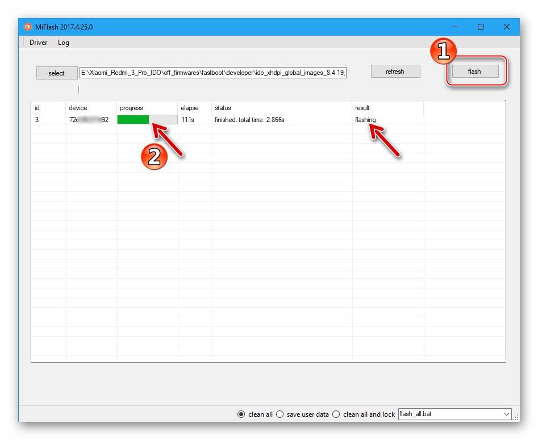Click the id column header
538x440 pixels.
[48, 108]
